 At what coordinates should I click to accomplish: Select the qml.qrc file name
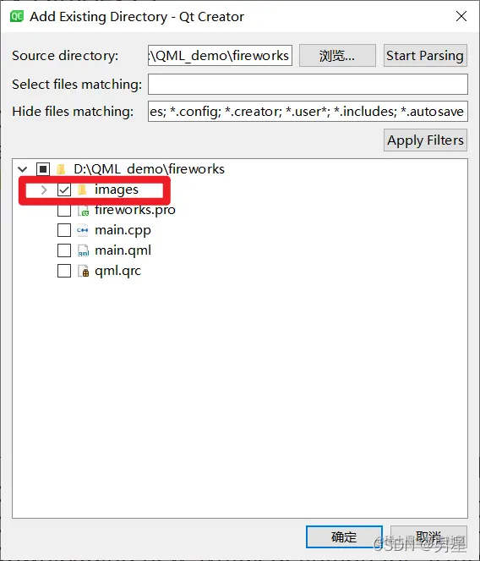[117, 272]
